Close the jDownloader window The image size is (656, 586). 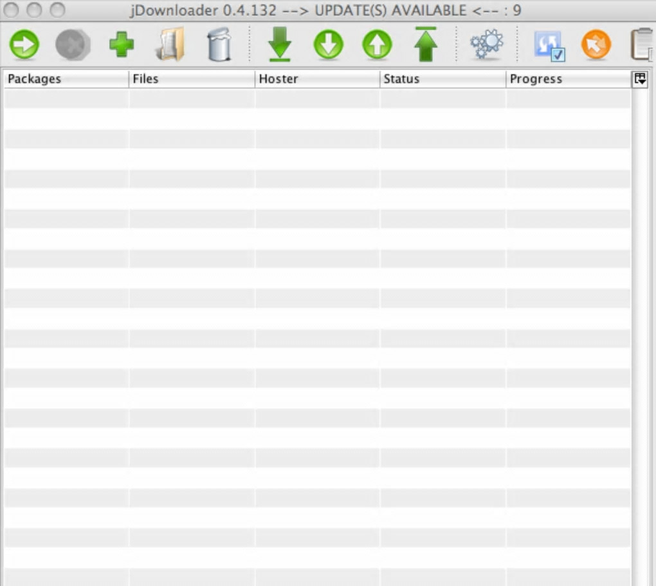point(10,10)
